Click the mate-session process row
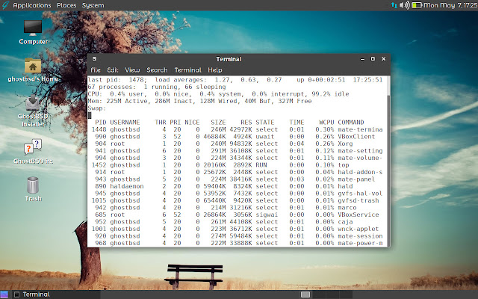The width and height of the screenshot is (478, 299). [235, 236]
